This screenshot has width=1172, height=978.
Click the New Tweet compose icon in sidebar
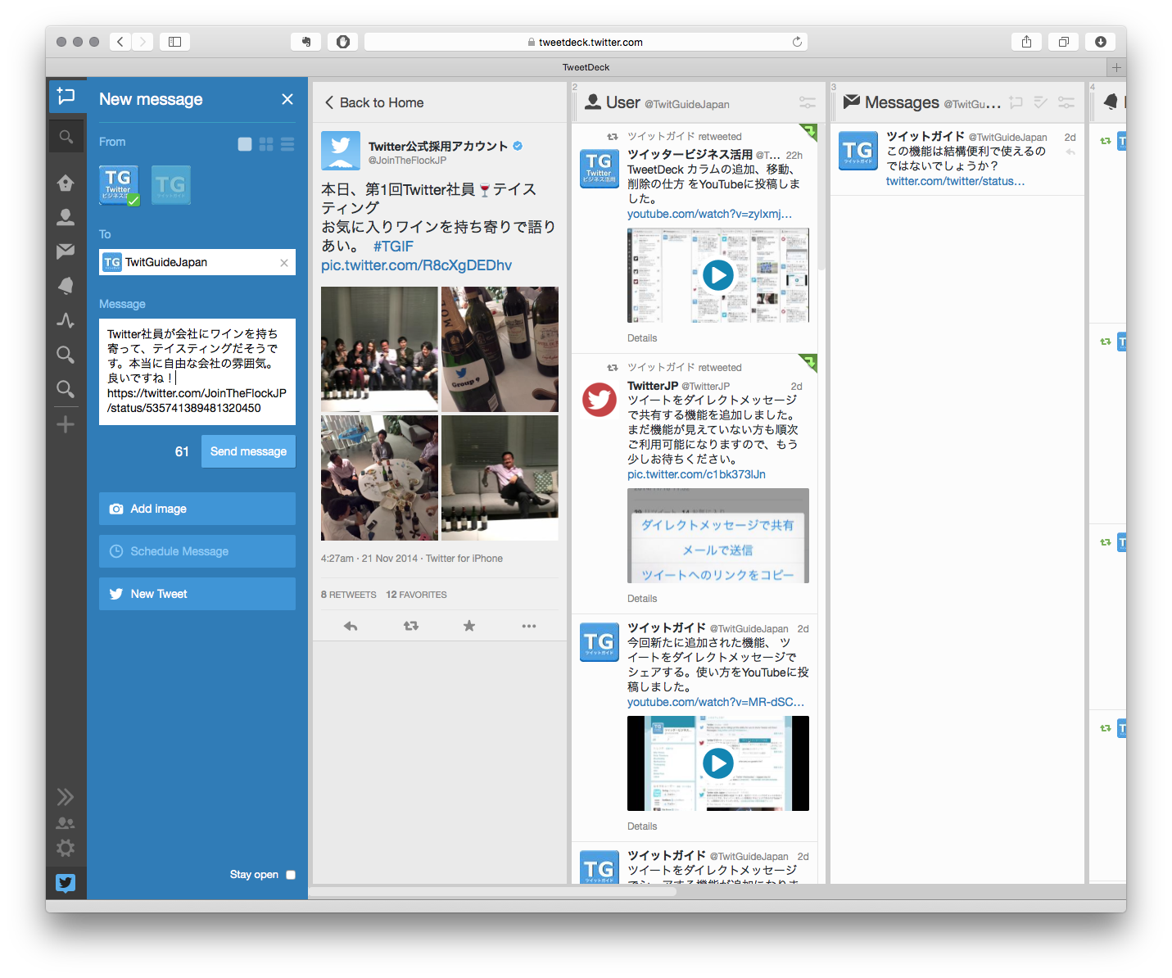66,97
